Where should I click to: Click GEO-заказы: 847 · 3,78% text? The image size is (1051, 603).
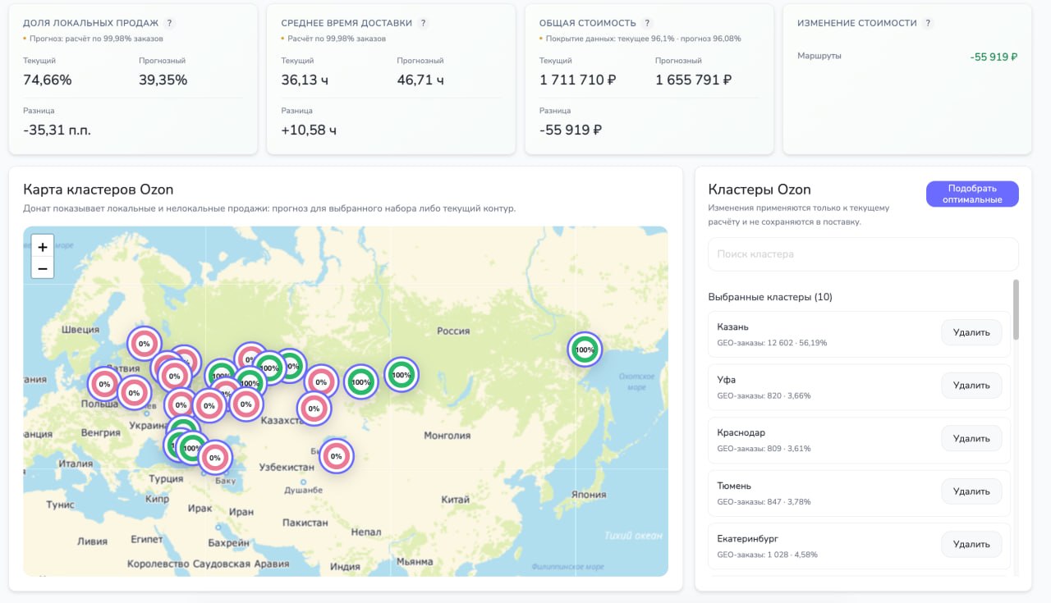tap(764, 501)
